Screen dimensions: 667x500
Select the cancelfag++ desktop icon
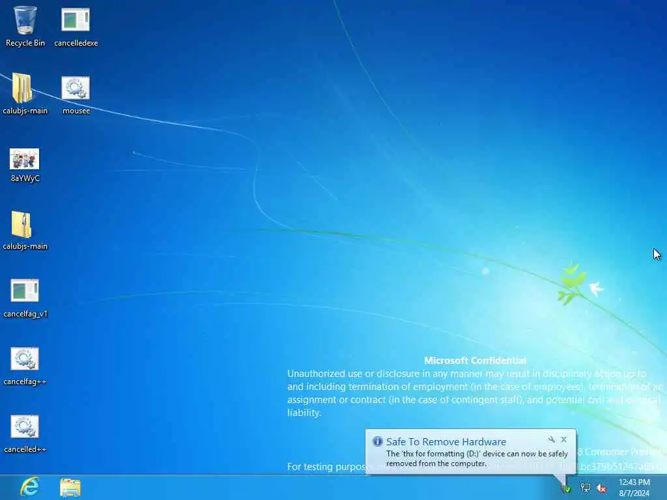(x=25, y=366)
